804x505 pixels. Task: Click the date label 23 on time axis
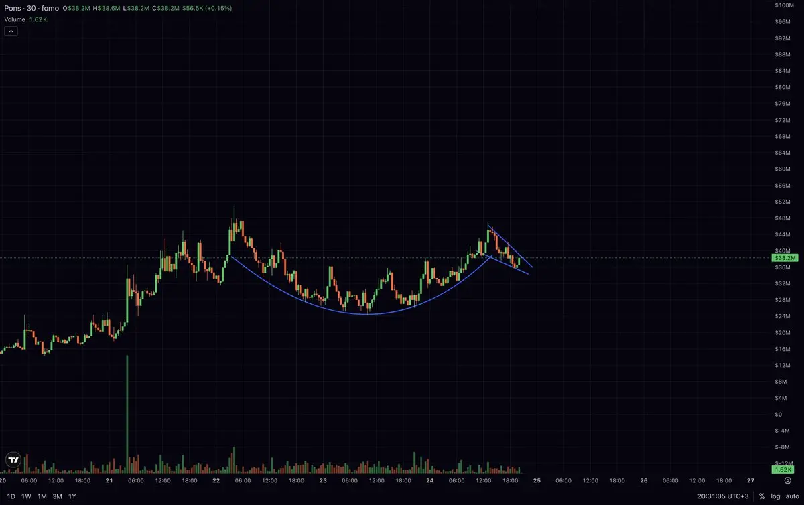(x=323, y=480)
